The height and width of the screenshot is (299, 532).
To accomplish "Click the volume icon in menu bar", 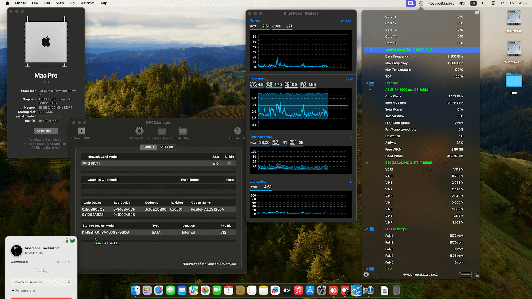I will [462, 3].
